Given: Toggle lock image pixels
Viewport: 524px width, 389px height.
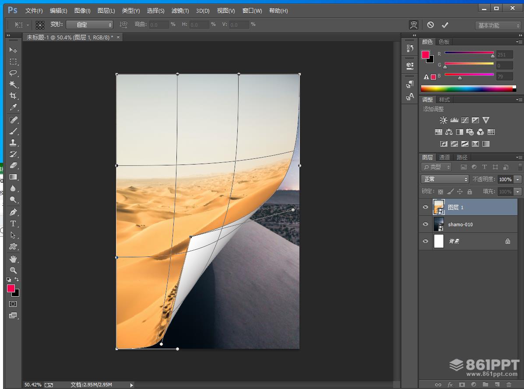Looking at the screenshot, I should (x=450, y=192).
